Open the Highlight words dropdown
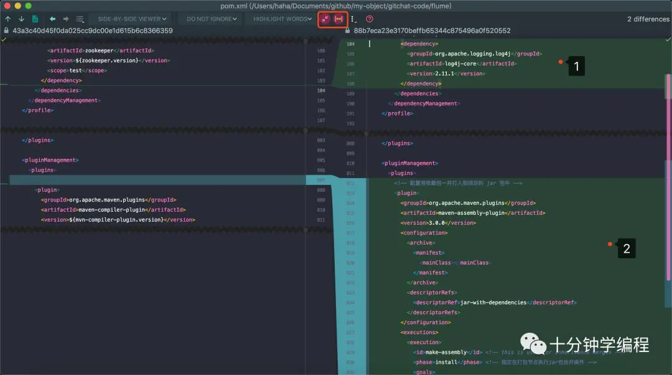 coord(282,19)
